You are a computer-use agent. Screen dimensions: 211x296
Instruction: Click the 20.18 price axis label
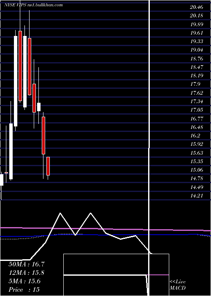[x=197, y=16]
